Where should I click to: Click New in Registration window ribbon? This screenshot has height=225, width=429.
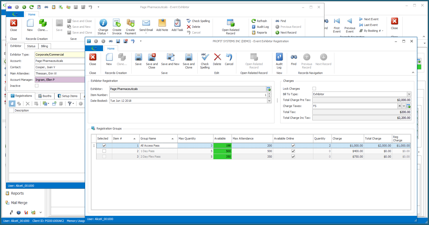point(109,60)
